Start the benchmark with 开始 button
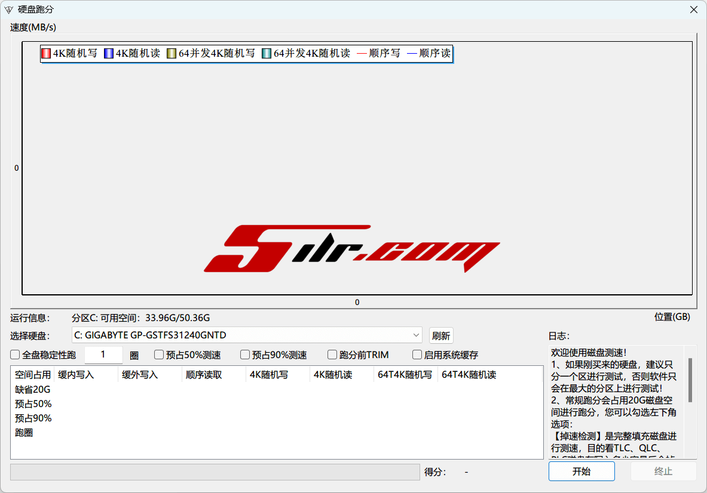707x493 pixels. [x=581, y=472]
